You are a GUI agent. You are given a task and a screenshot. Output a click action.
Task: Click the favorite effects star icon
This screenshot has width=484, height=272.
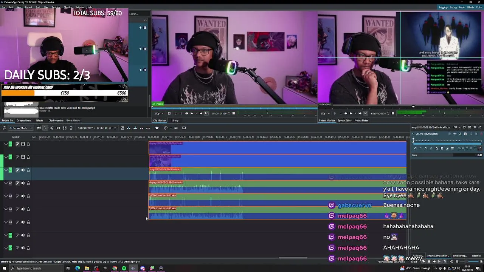(157, 128)
